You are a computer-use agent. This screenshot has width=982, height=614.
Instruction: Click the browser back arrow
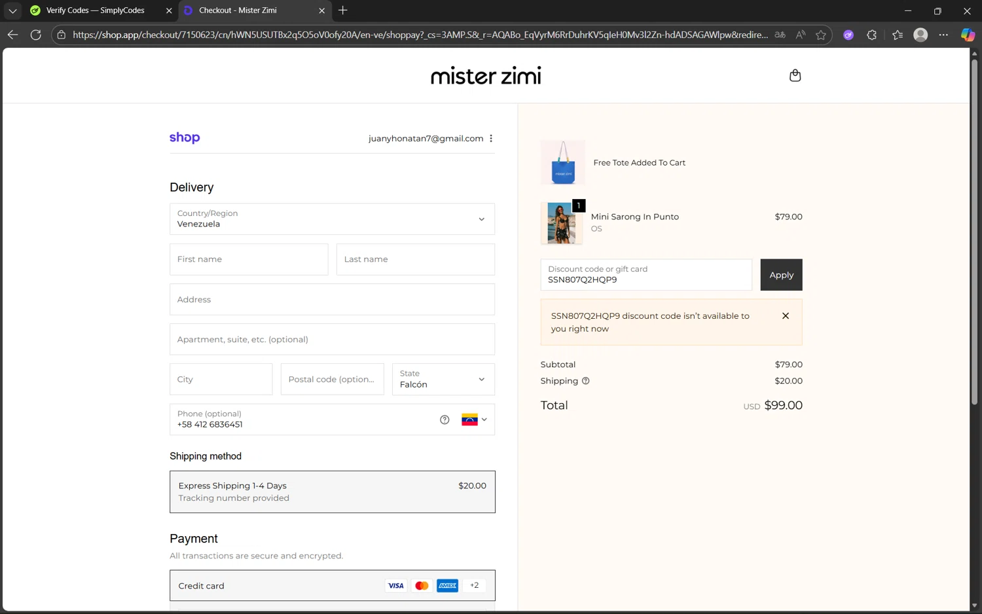[x=12, y=35]
